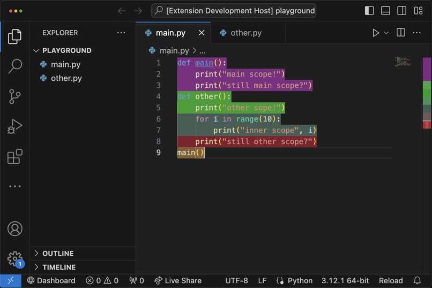
Task: Click the ports forwarded indicator
Action: click(x=137, y=281)
